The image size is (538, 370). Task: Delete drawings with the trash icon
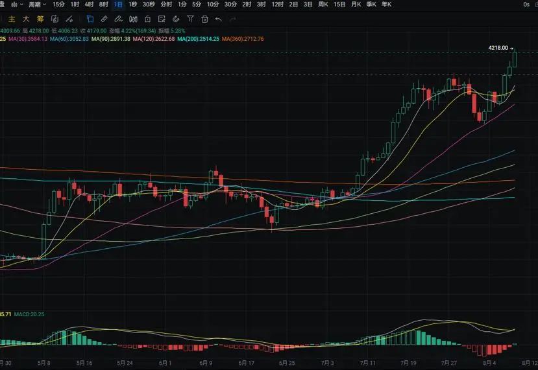coord(205,19)
